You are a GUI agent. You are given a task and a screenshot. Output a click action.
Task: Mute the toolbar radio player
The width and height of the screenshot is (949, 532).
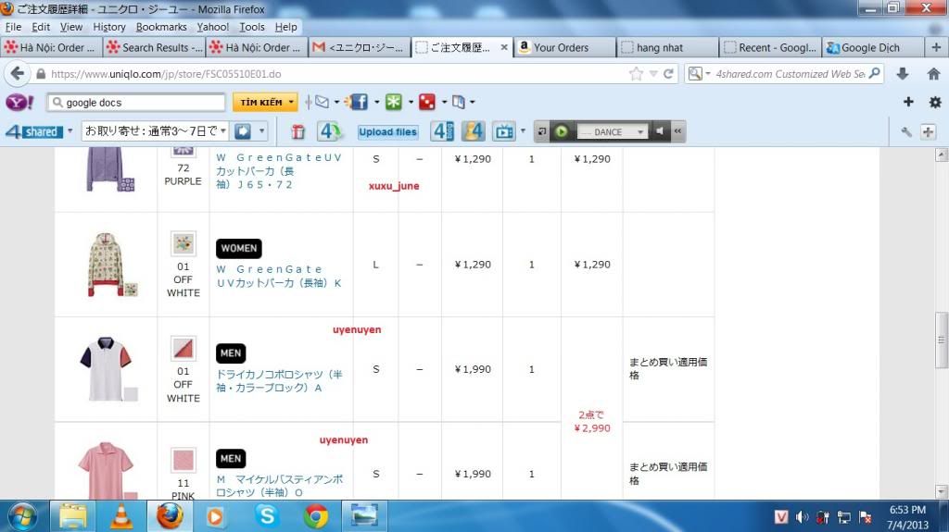point(660,131)
